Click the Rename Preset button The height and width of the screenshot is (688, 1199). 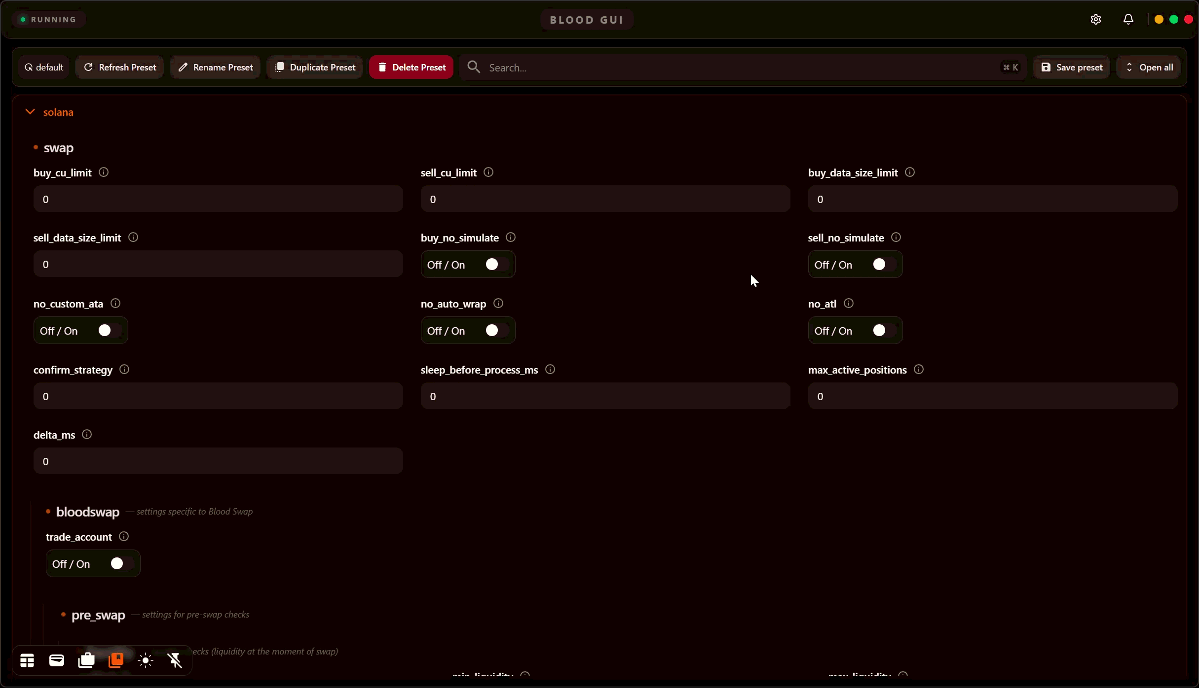coord(215,68)
